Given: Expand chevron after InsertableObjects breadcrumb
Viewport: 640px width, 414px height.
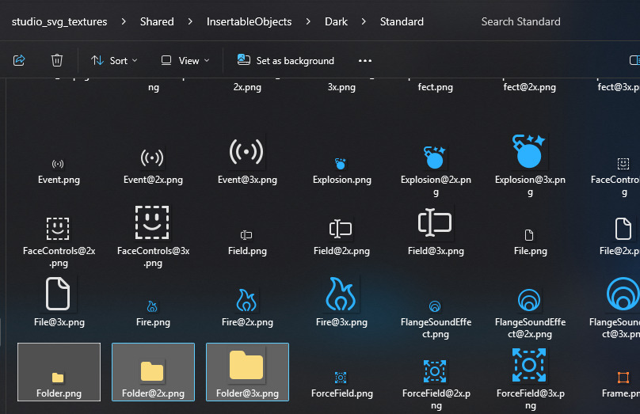Looking at the screenshot, I should [308, 21].
